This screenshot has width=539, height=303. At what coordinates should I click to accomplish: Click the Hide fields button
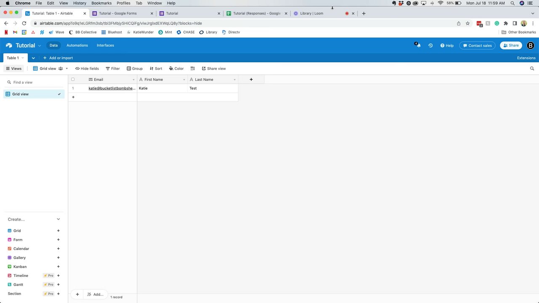point(87,69)
